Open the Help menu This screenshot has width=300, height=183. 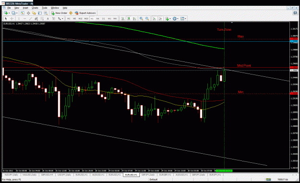[65, 8]
